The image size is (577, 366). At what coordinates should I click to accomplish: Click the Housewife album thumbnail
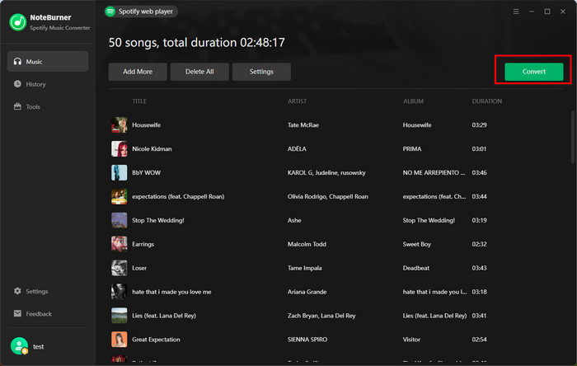click(x=120, y=124)
